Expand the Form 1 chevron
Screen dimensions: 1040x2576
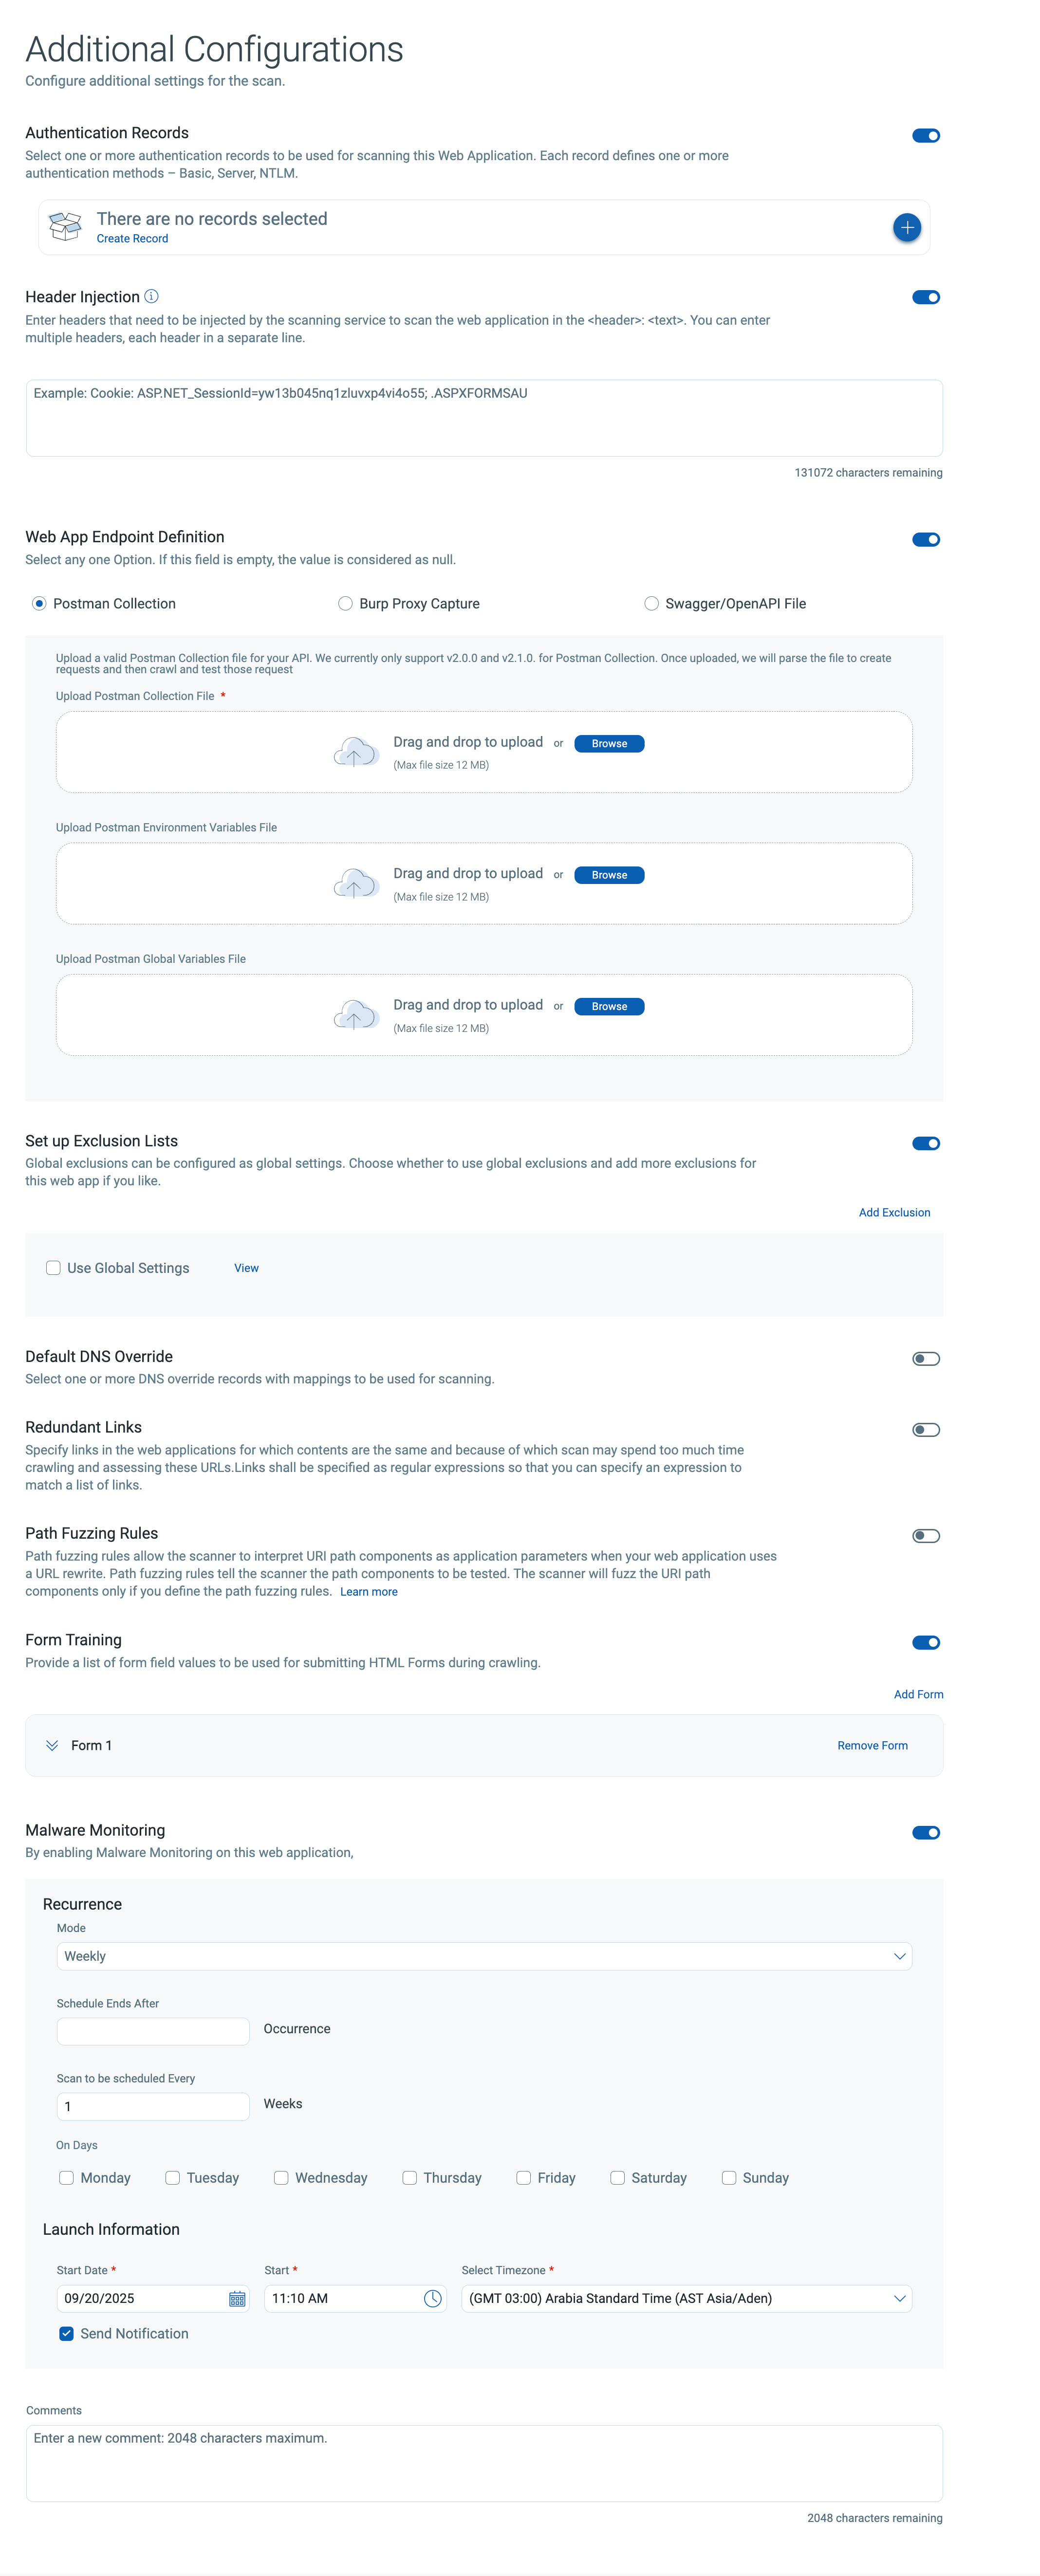click(52, 1746)
